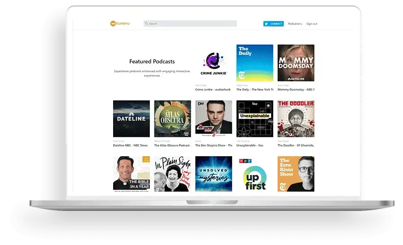Open the Podcasters menu item
This screenshot has width=403, height=245.
[x=295, y=24]
